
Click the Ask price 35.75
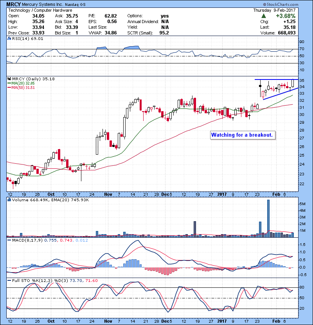pyautogui.click(x=72, y=16)
